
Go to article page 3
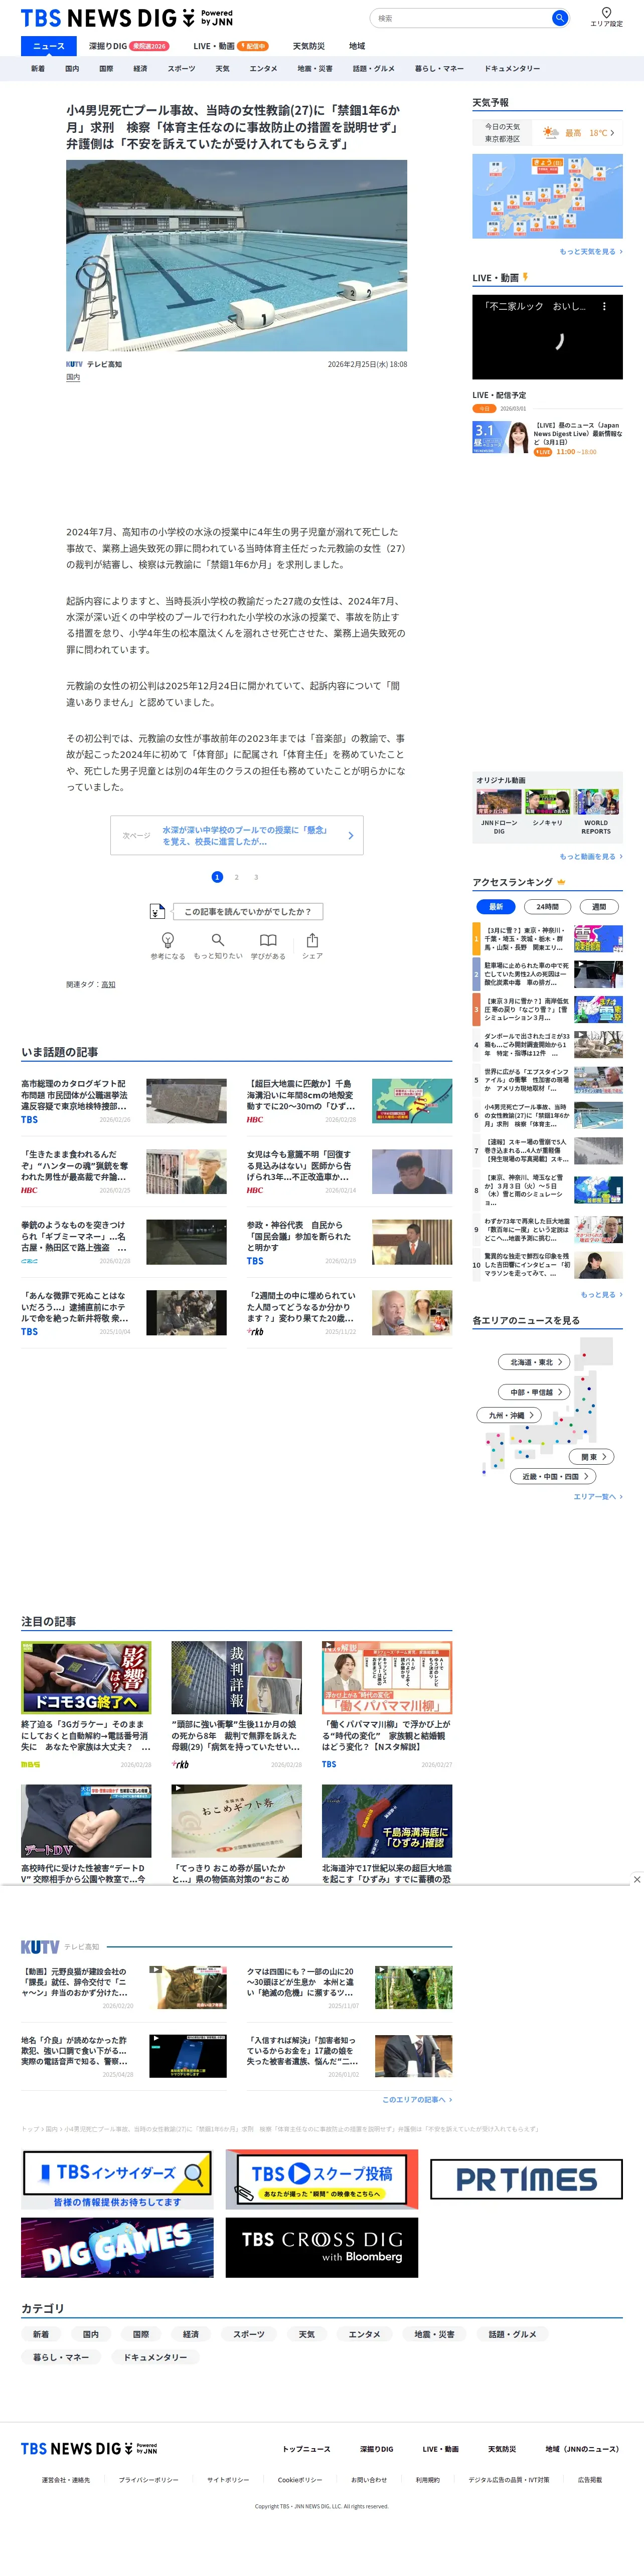coord(256,877)
